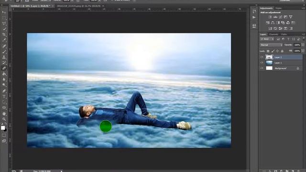Toggle filter for type layers
Screen dimensions: 306x172
tap(288, 39)
